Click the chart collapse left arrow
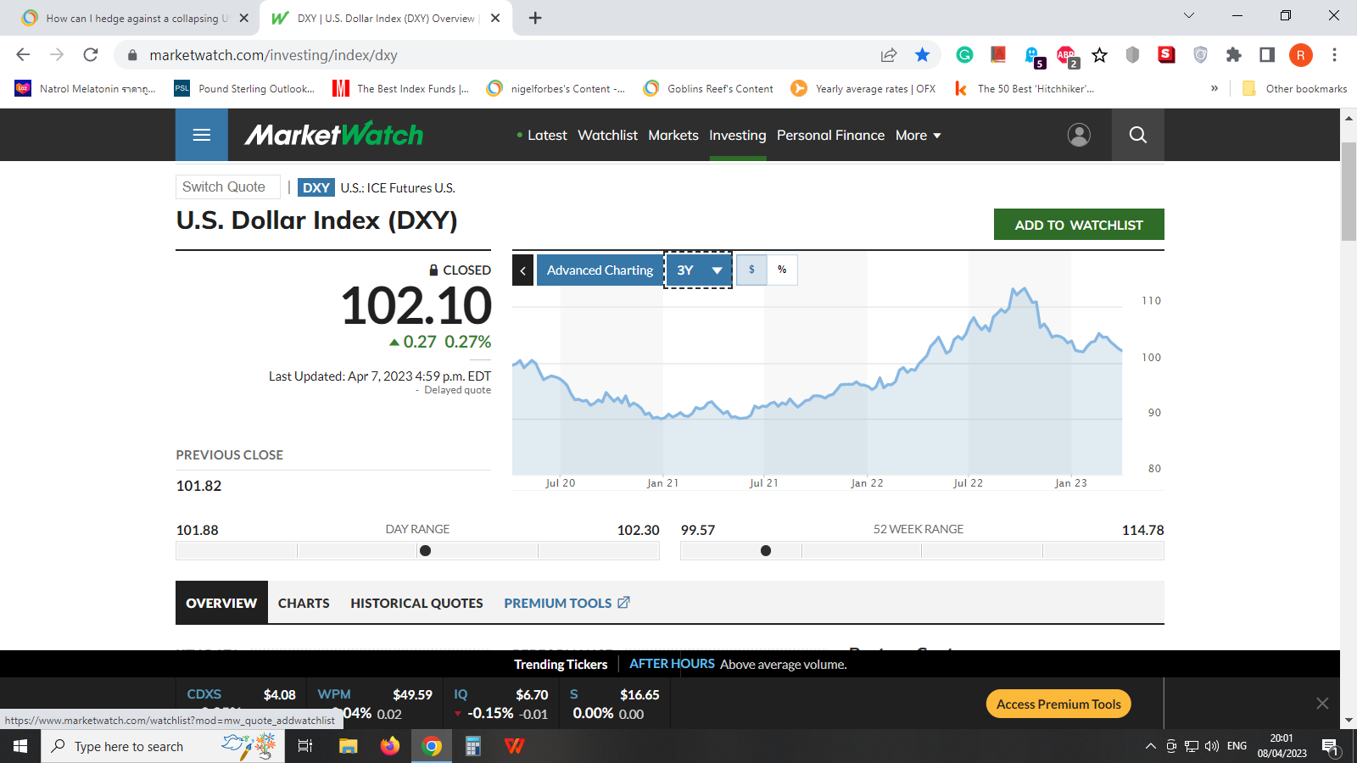 point(523,270)
